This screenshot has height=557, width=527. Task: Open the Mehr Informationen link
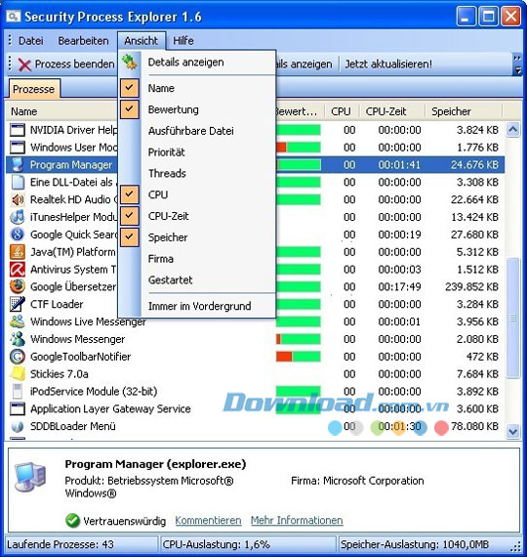coord(297,521)
